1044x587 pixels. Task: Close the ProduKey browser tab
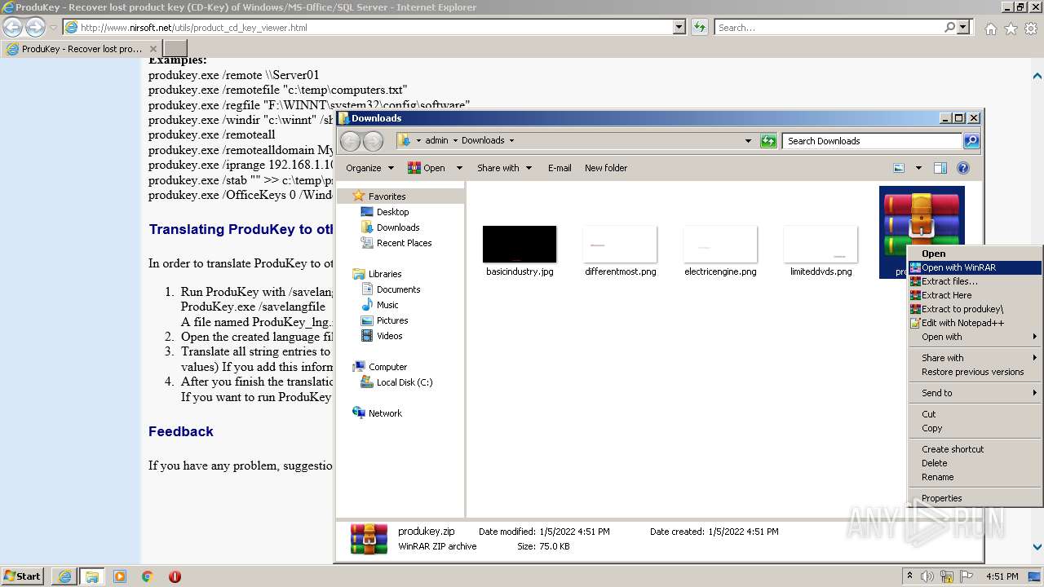tap(153, 49)
